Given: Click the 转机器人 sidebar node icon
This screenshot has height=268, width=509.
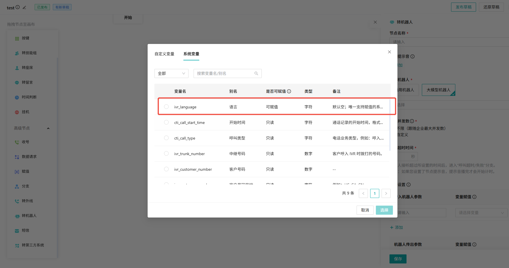Looking at the screenshot, I should coord(17,216).
